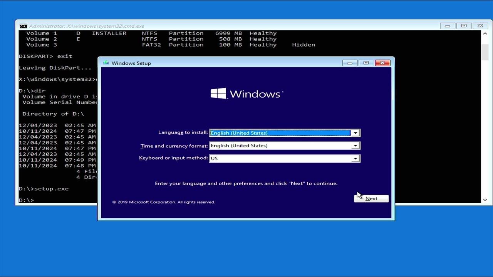The height and width of the screenshot is (277, 493).
Task: Click the Windows Setup title bar icon
Action: 106,63
